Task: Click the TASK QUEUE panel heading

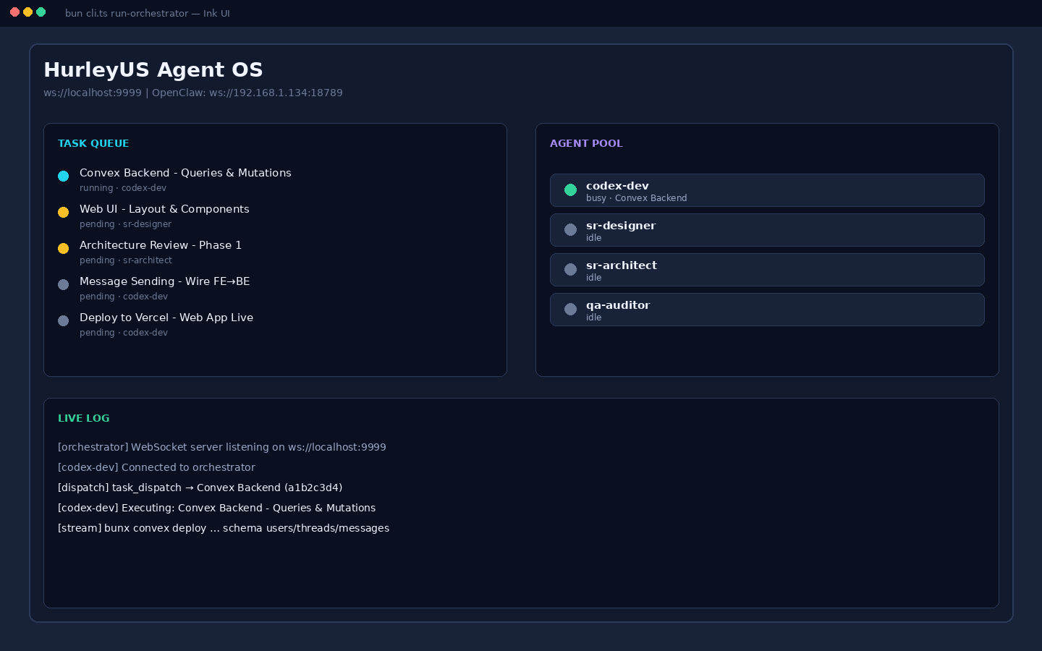Action: pyautogui.click(x=93, y=143)
